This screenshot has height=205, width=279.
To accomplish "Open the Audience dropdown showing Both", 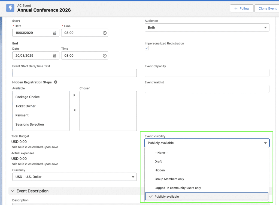I will tap(207, 28).
